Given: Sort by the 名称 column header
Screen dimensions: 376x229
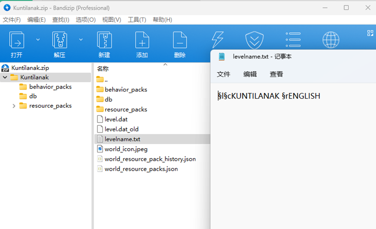Looking at the screenshot, I should 103,69.
